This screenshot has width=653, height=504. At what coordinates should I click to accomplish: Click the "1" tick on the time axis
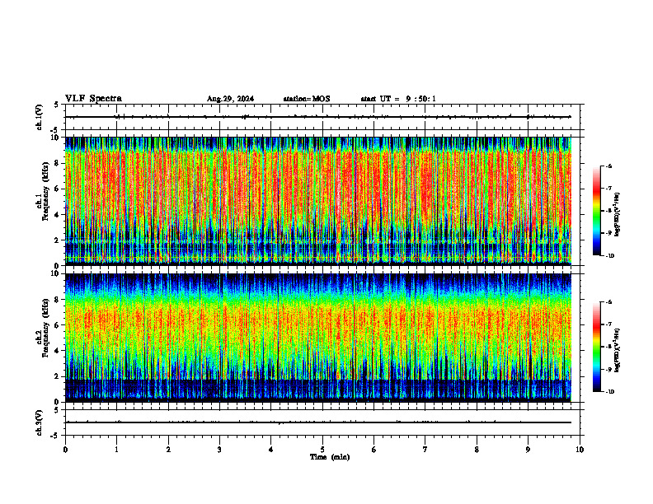pos(116,450)
